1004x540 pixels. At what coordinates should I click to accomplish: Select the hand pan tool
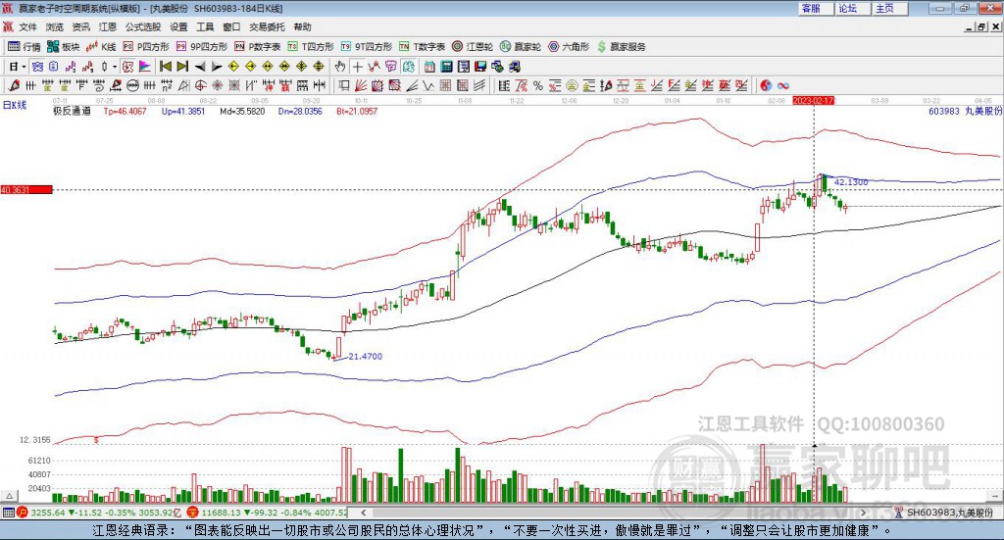pos(340,67)
